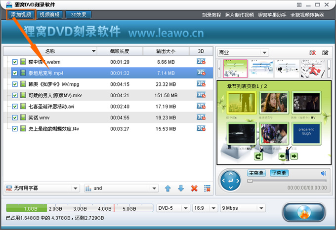Switch to the 主菜单 tab
This screenshot has height=230, width=336.
pyautogui.click(x=256, y=173)
